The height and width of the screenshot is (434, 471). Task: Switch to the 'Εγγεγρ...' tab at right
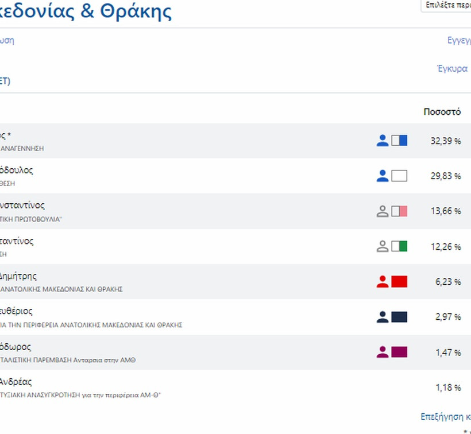[x=458, y=40]
